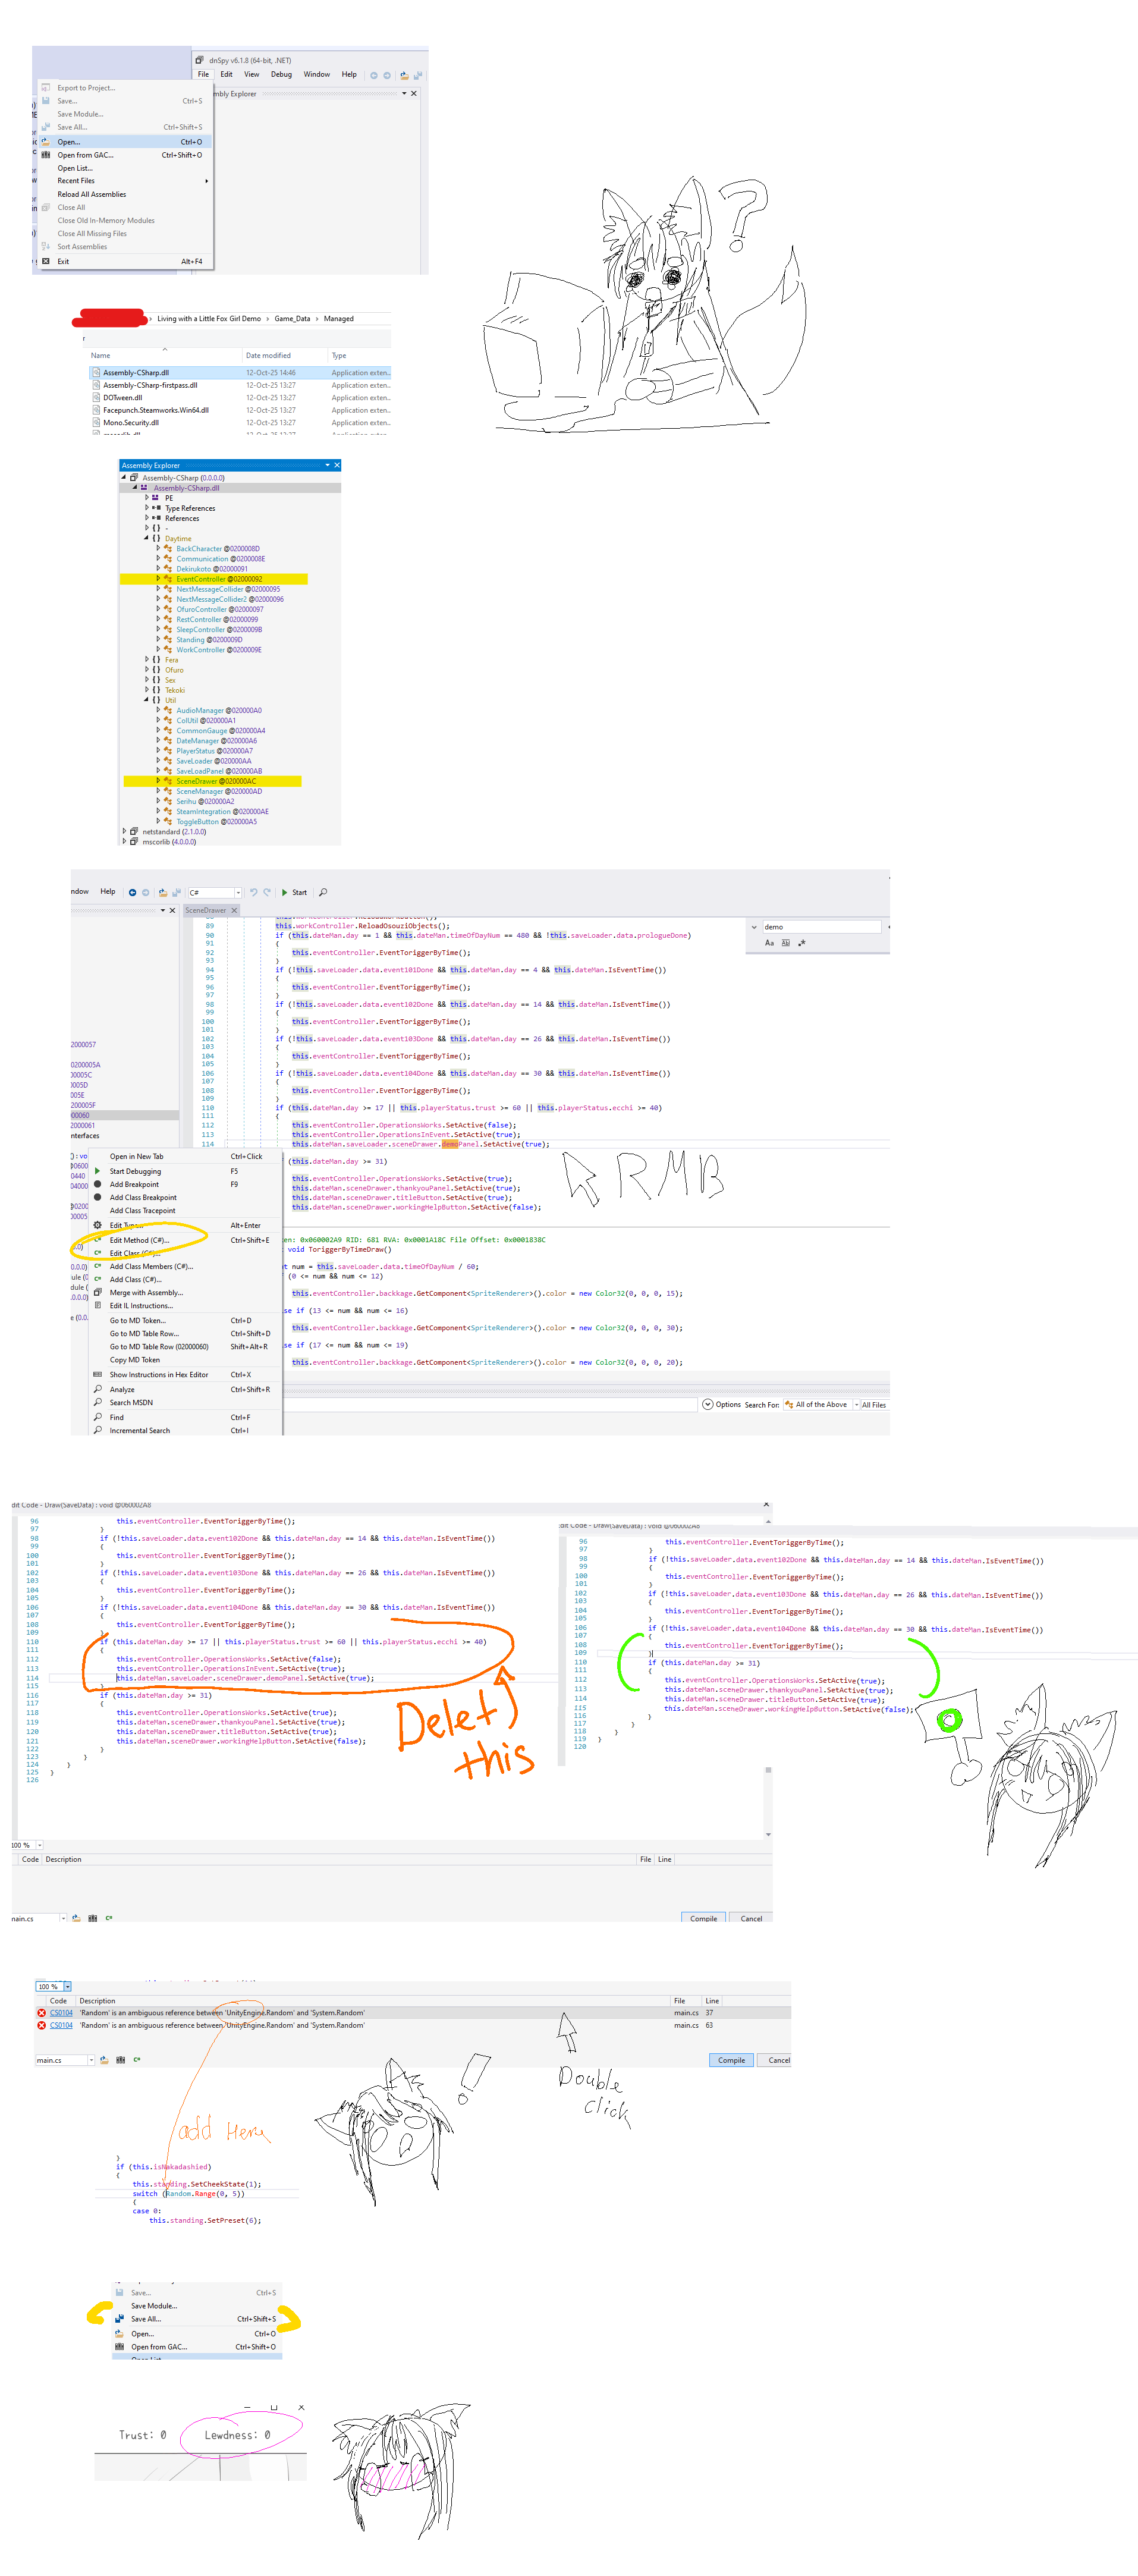Screen dimensions: 1138x2576
Task: Sort files by the 'Date modified' column header
Action: [268, 356]
